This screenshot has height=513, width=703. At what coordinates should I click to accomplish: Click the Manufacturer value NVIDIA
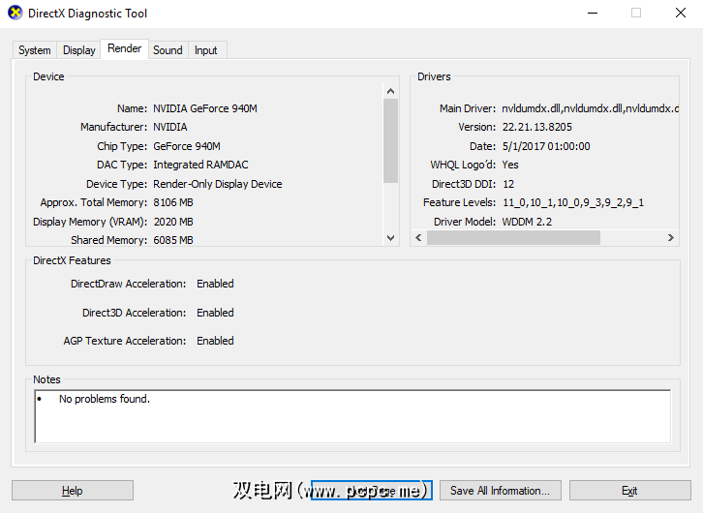click(170, 127)
